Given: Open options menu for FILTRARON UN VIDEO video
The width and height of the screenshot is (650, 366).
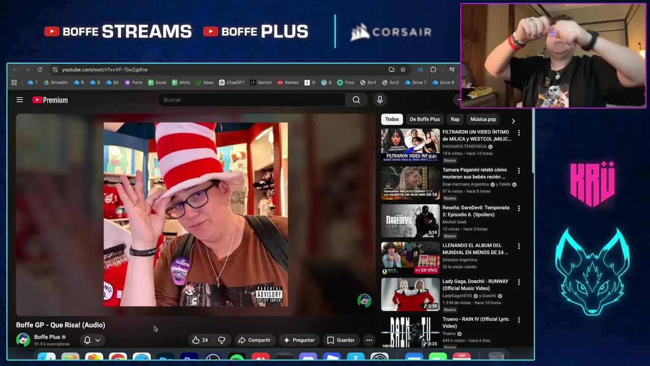Looking at the screenshot, I should pos(518,133).
